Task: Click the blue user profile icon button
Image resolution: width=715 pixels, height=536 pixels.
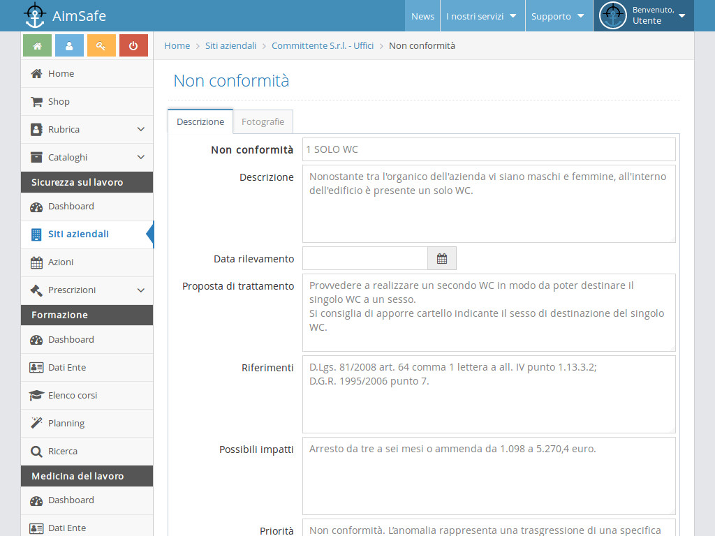Action: [69, 45]
